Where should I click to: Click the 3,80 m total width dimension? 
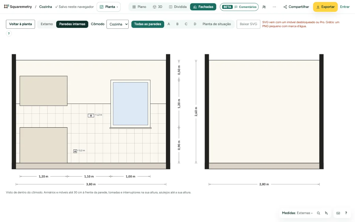[x=91, y=184]
